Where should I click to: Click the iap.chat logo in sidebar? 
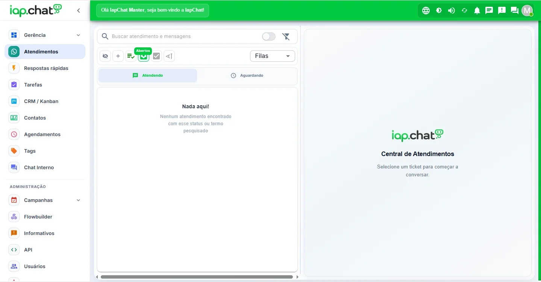tap(36, 11)
